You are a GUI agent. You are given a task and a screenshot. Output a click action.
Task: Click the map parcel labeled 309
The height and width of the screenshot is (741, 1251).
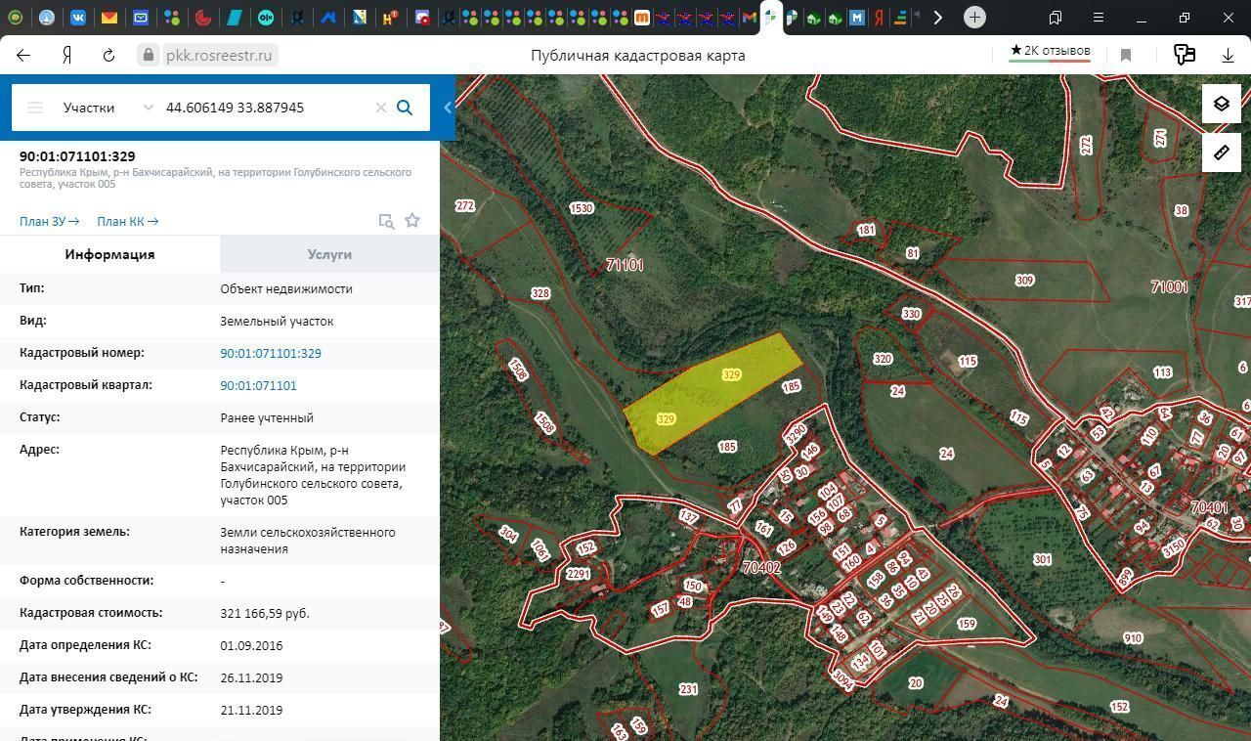[x=1024, y=281]
